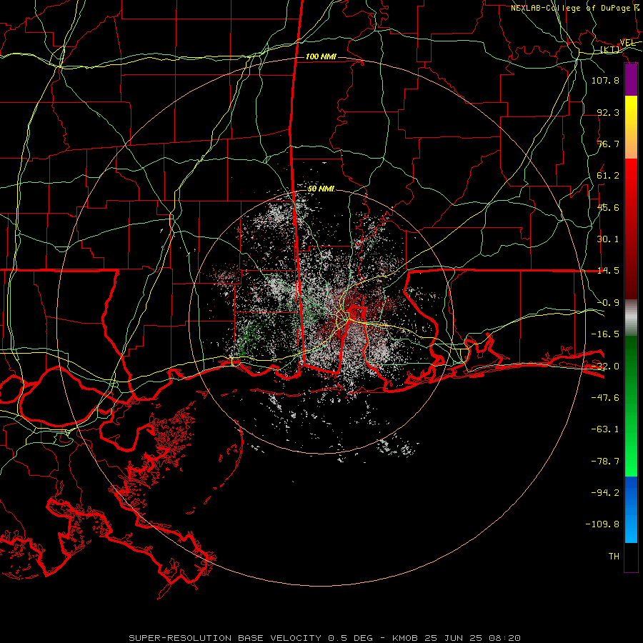Click the yellow-orange segment of velocity color bar
This screenshot has height=643, width=643.
point(631,127)
